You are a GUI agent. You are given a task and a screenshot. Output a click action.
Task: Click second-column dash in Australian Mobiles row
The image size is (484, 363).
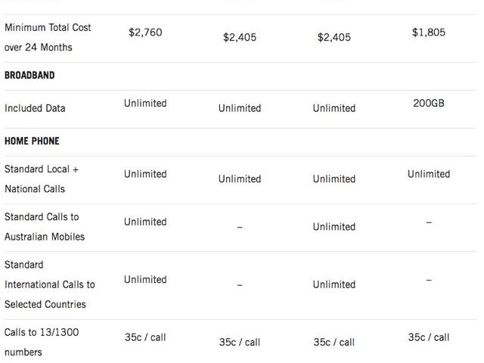coord(240,227)
